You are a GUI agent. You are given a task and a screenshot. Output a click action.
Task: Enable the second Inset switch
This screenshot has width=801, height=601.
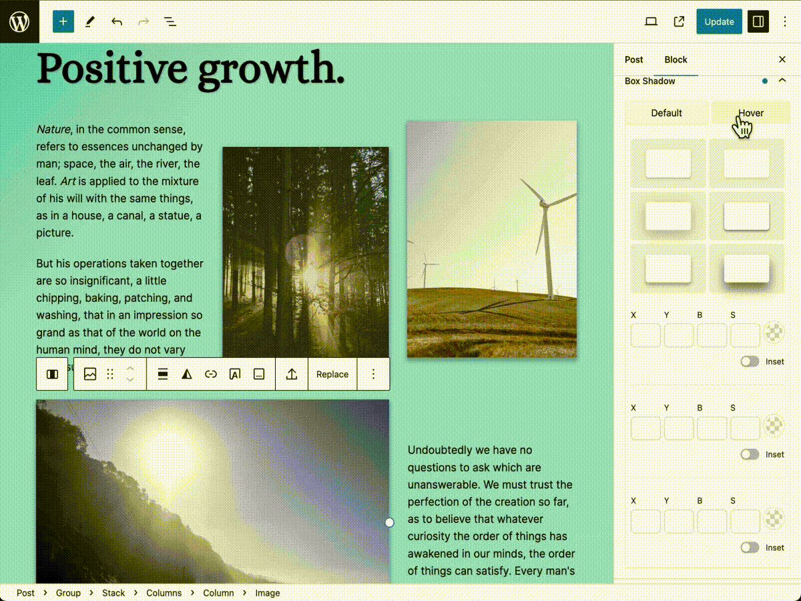click(x=750, y=454)
